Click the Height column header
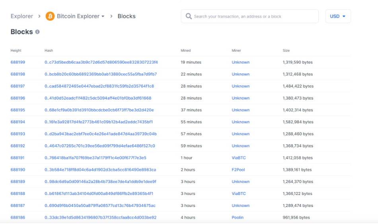Viewport: 378px width, 224px height. [16, 51]
